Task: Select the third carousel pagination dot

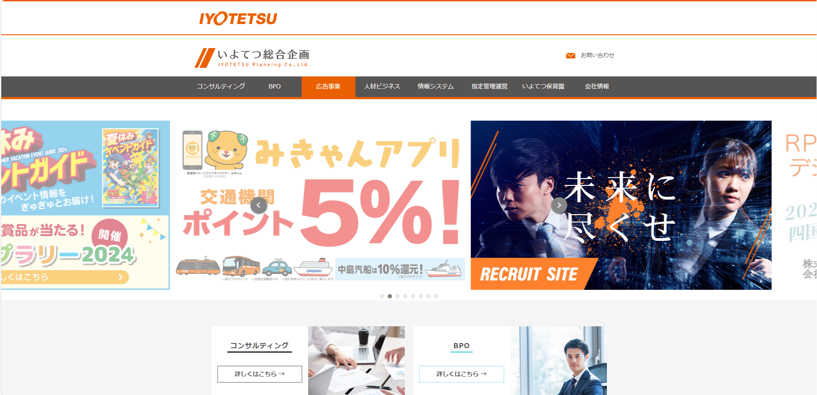Action: click(397, 296)
